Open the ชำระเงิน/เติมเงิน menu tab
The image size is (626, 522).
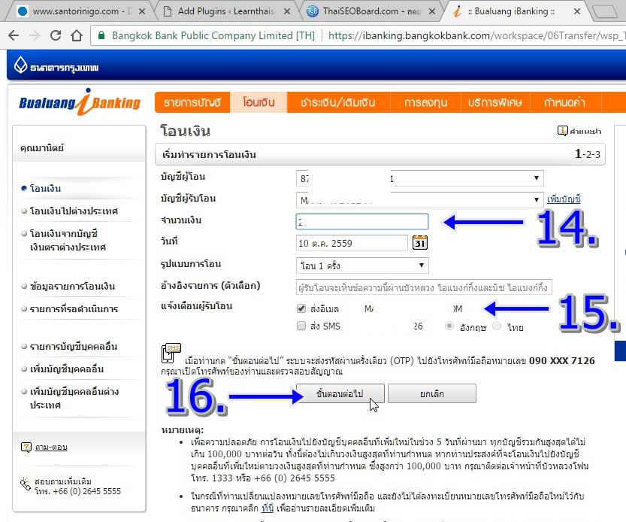coord(337,102)
